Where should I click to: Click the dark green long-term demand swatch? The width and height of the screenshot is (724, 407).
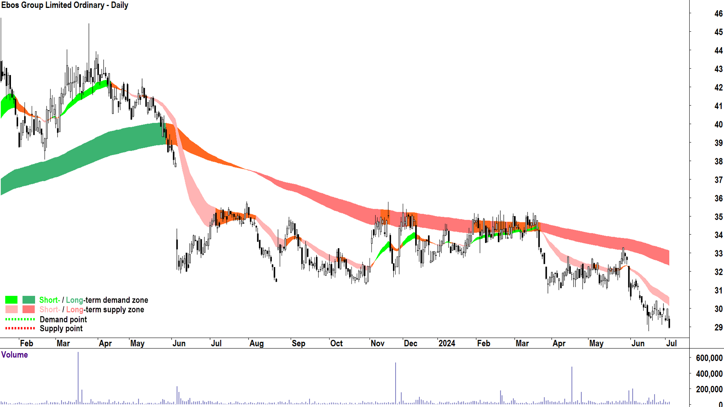29,300
